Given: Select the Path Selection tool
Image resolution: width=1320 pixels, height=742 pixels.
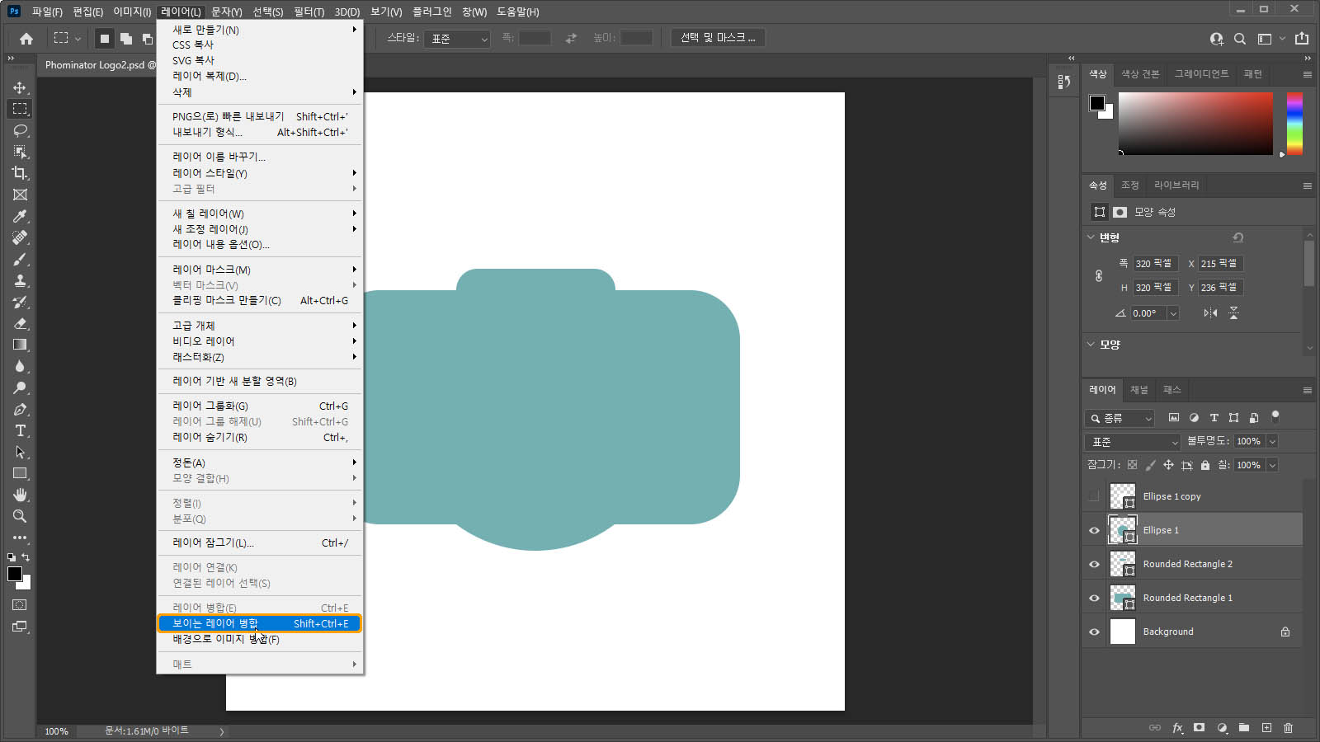Looking at the screenshot, I should tap(20, 452).
